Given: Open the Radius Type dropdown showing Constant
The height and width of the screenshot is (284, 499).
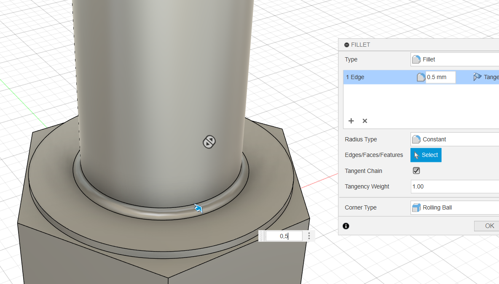Looking at the screenshot, I should tap(454, 139).
